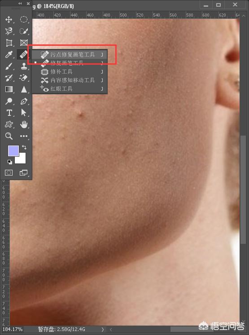The height and width of the screenshot is (335, 249).
Task: Select the Custom Shape tool
Action: click(x=9, y=124)
